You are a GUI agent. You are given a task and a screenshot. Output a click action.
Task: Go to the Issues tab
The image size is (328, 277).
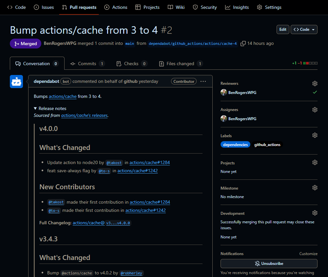point(44,7)
